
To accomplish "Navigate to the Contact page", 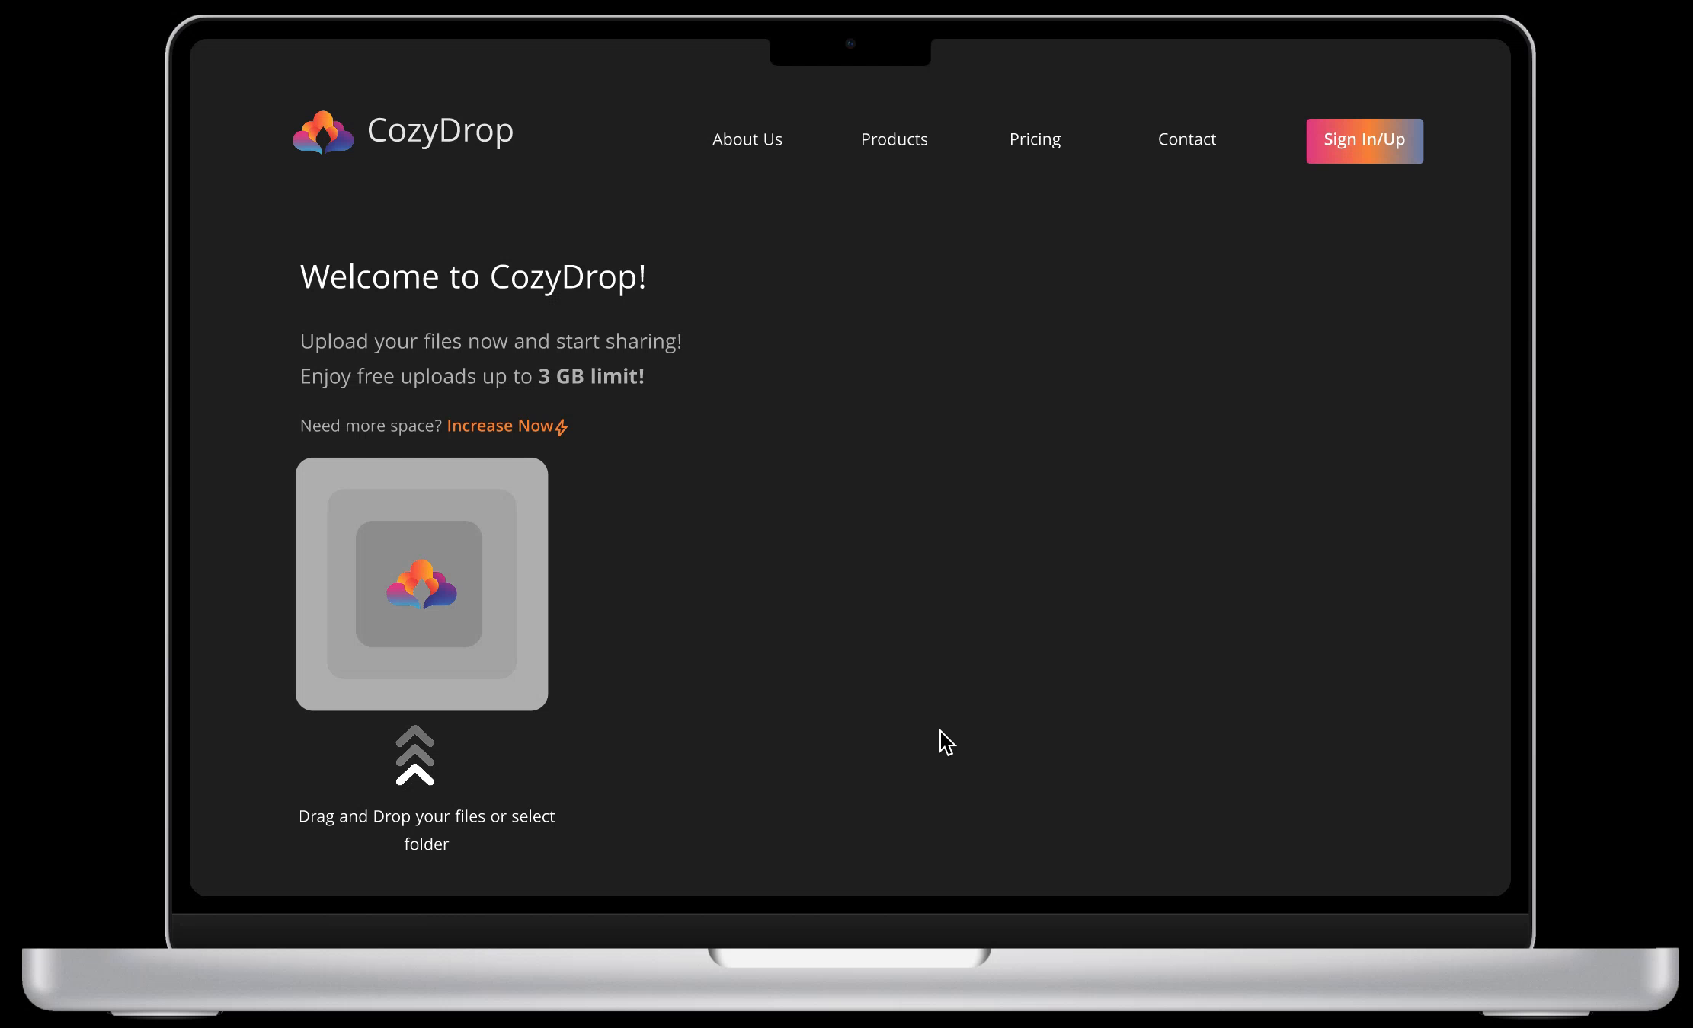I will coord(1186,139).
